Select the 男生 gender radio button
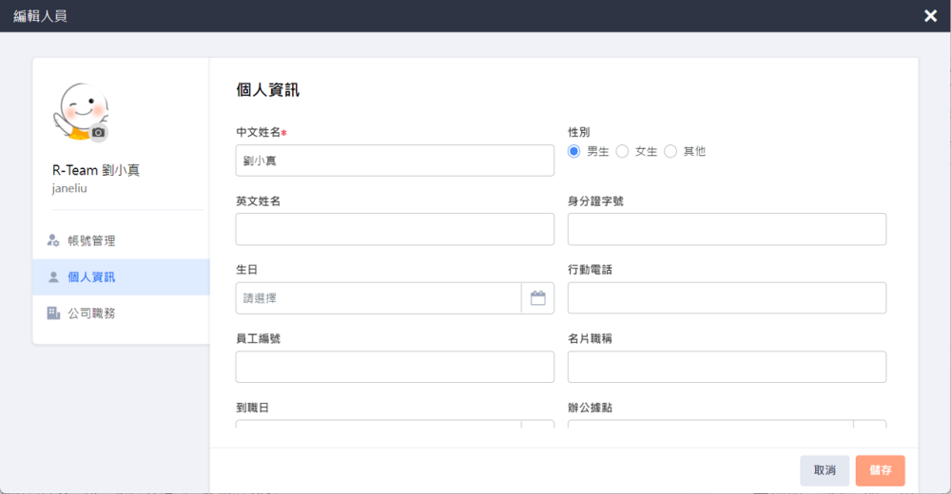The height and width of the screenshot is (494, 951). (x=573, y=152)
